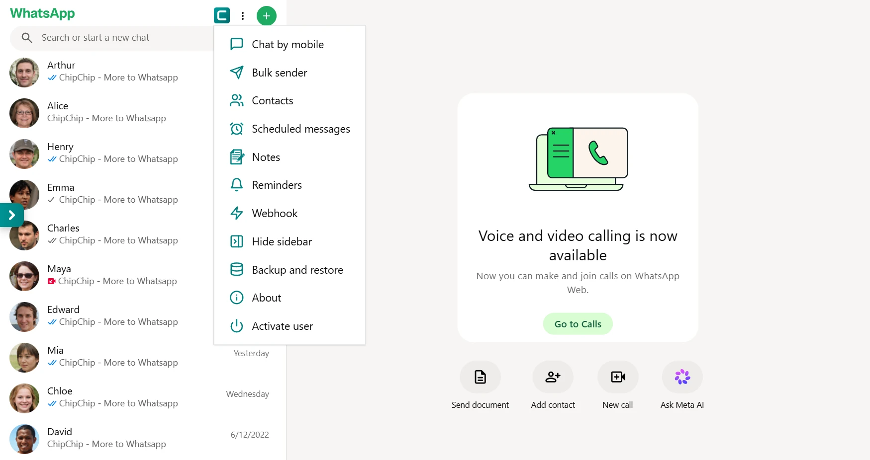Open the three-dot options menu

click(243, 16)
